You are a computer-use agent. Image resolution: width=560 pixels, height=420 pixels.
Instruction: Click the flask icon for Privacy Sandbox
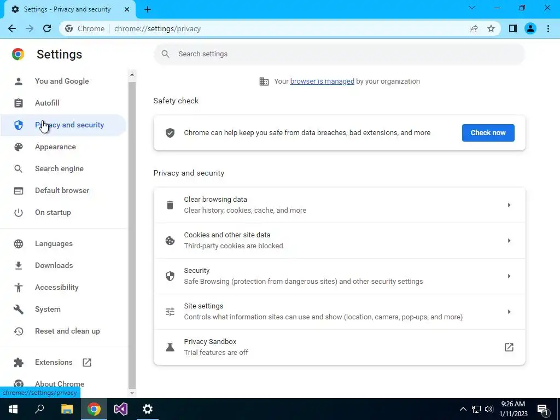point(170,347)
